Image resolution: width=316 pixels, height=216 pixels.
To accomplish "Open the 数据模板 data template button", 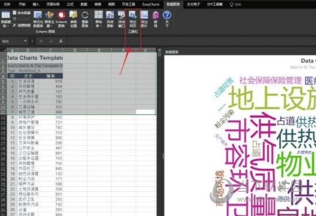I will pyautogui.click(x=6, y=20).
